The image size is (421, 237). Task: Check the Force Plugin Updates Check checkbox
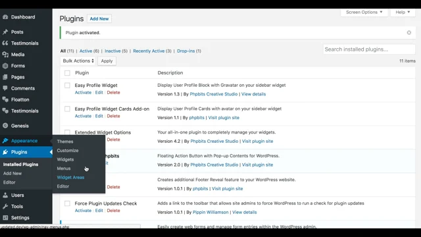[x=67, y=203]
